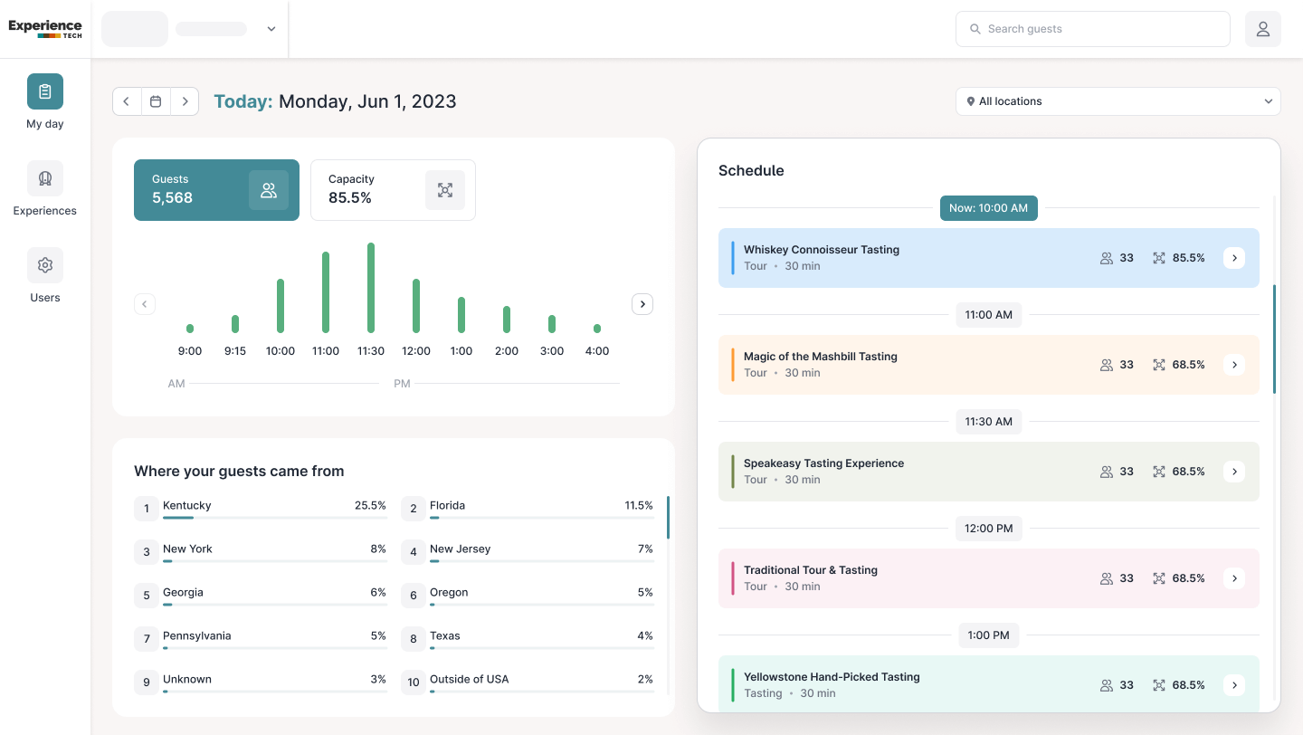This screenshot has width=1303, height=735.
Task: Expand the All locations dropdown
Action: pyautogui.click(x=1118, y=101)
